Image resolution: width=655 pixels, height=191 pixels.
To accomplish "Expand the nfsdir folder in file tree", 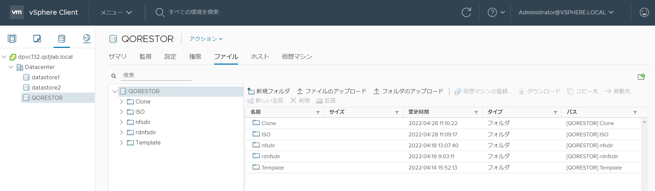I will (121, 122).
